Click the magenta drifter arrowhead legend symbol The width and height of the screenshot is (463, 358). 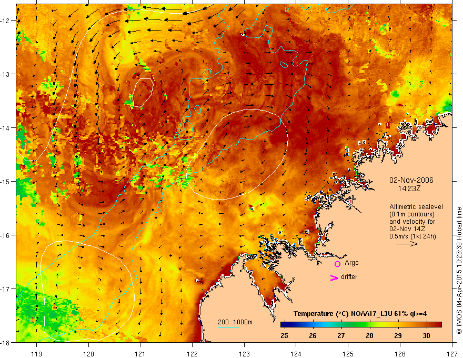[x=334, y=277]
